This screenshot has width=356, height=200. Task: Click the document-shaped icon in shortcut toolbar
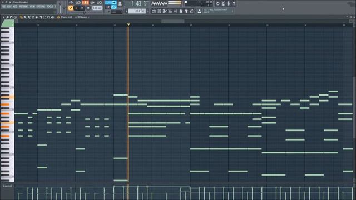click(181, 11)
